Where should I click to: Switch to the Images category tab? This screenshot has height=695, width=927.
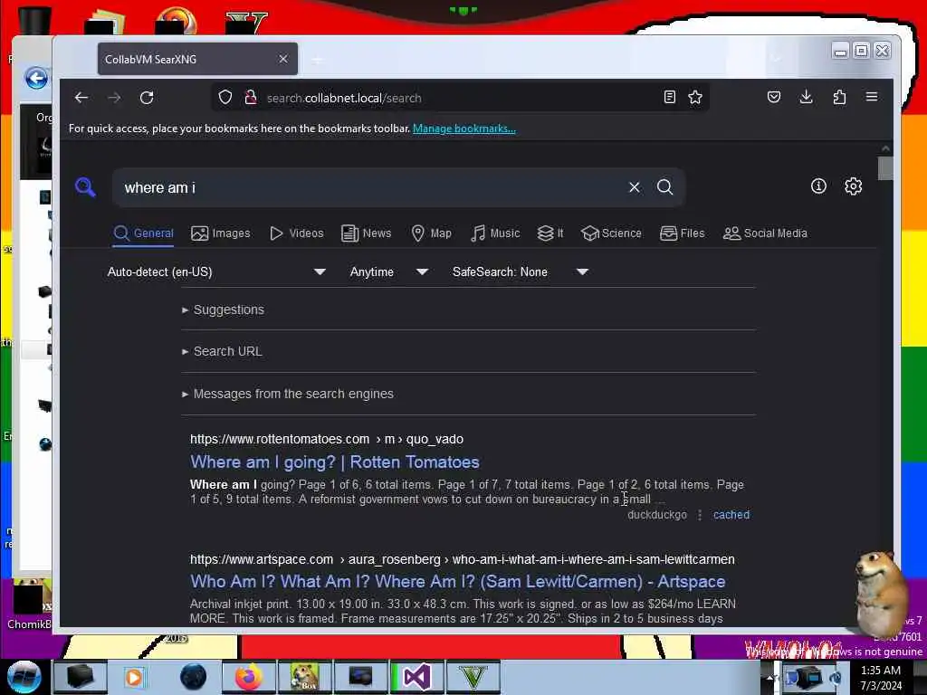pos(221,233)
